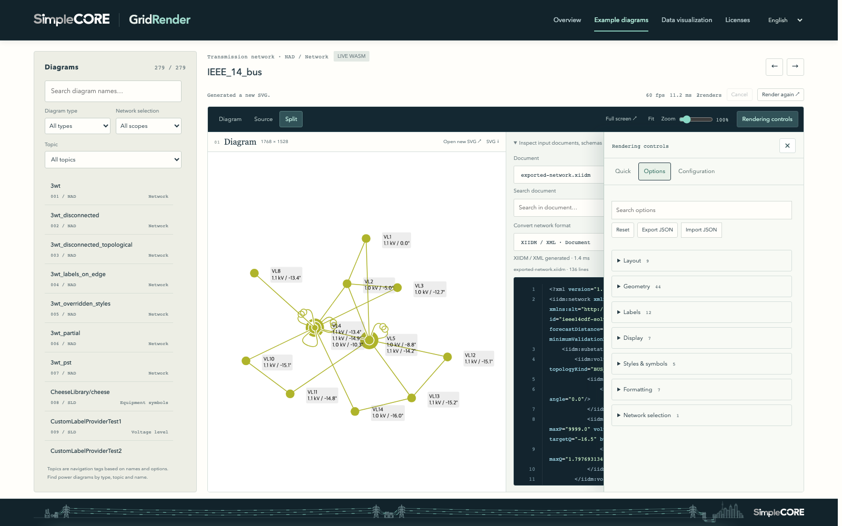Expand the Labels options section
842x526 pixels.
click(701, 312)
